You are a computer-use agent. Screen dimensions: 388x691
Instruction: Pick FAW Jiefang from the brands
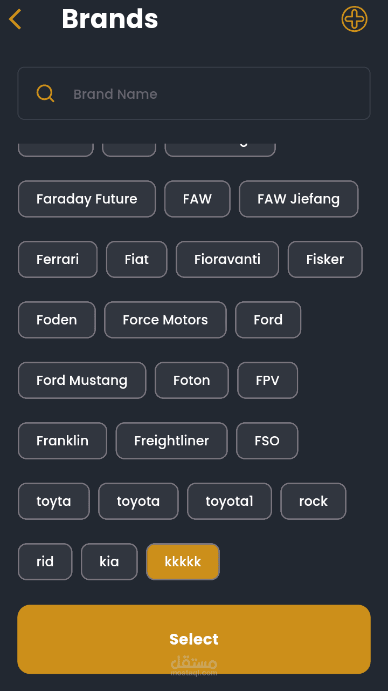(x=299, y=199)
